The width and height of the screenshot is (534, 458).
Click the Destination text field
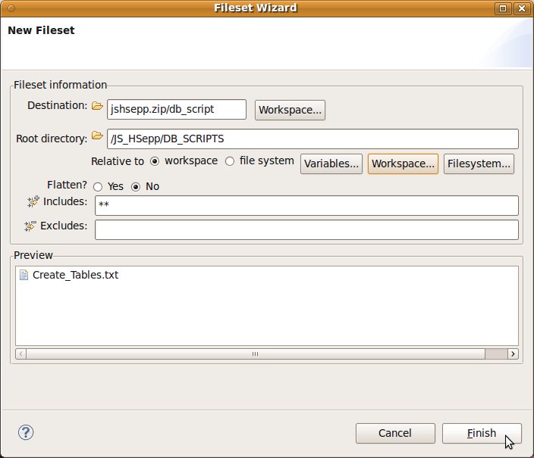pos(176,109)
